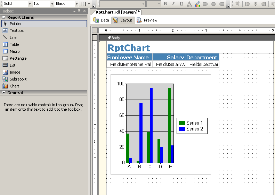Open the Solid border style dropdown
The height and width of the screenshot is (195, 275).
29,4
